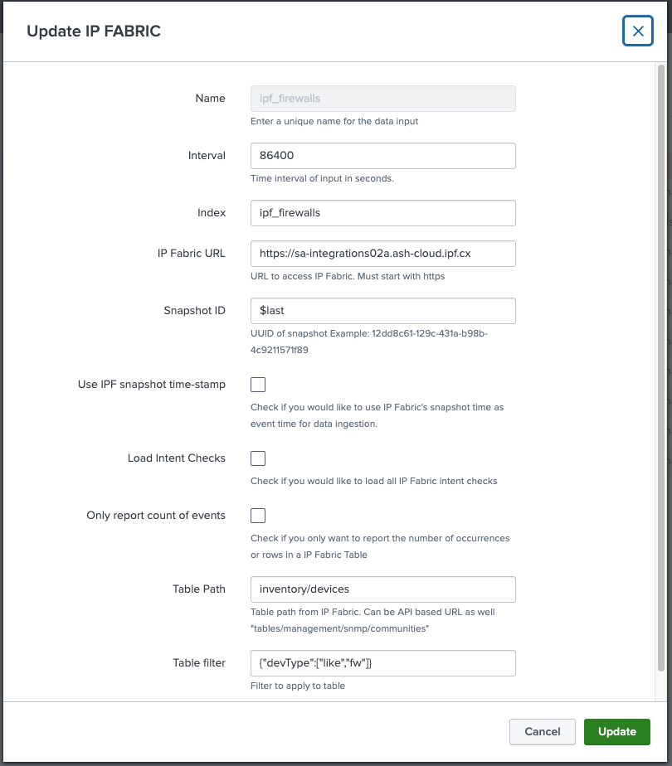Click the Interval field containing 86400
672x766 pixels.
[x=382, y=156]
